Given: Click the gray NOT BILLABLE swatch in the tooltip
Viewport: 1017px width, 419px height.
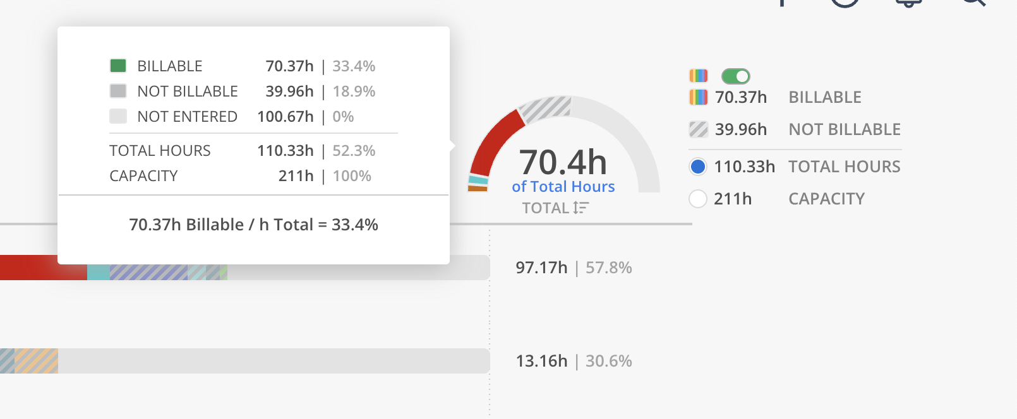Looking at the screenshot, I should [x=118, y=91].
